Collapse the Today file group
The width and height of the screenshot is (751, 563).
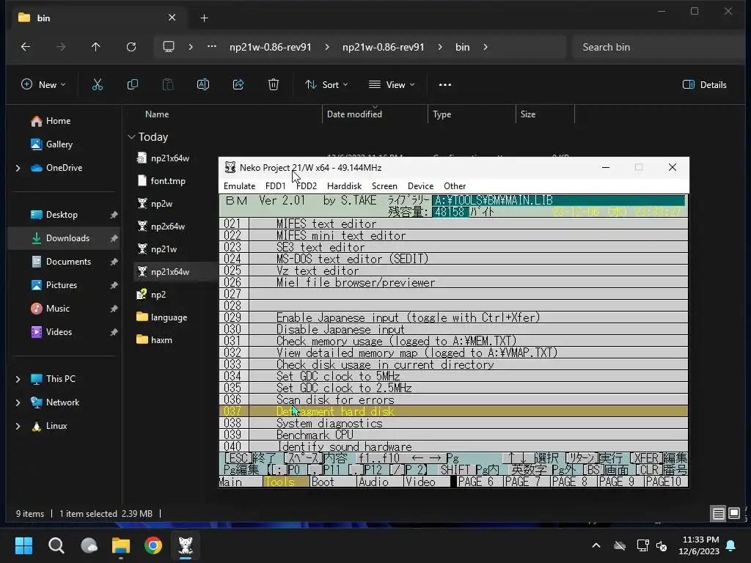pos(131,137)
